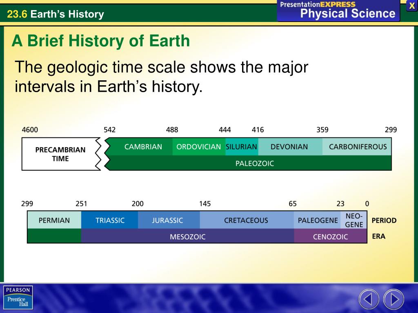Select the Precambrian Time block
The image size is (418, 313).
(60, 154)
